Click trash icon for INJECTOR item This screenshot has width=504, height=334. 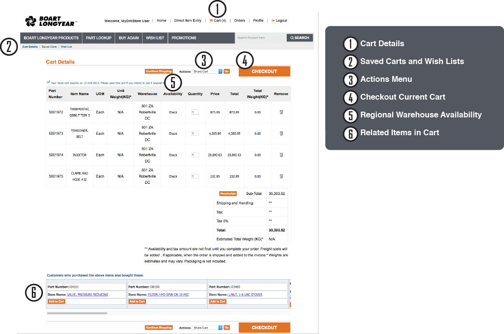point(281,155)
